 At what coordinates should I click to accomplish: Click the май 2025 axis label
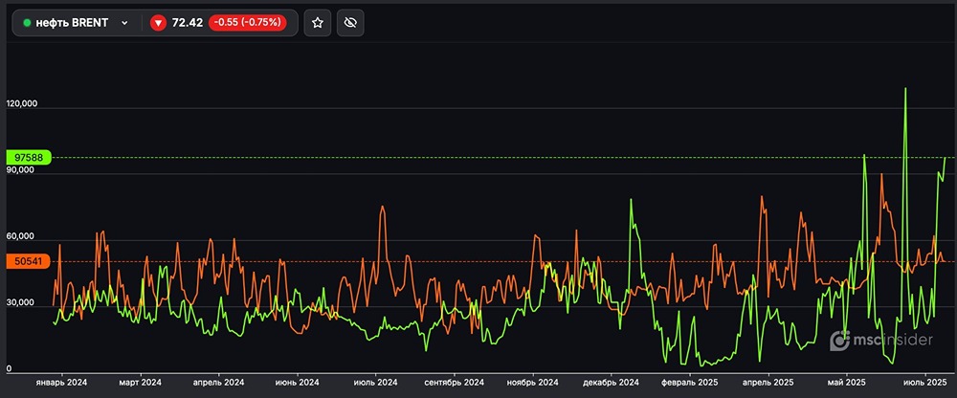click(x=847, y=382)
